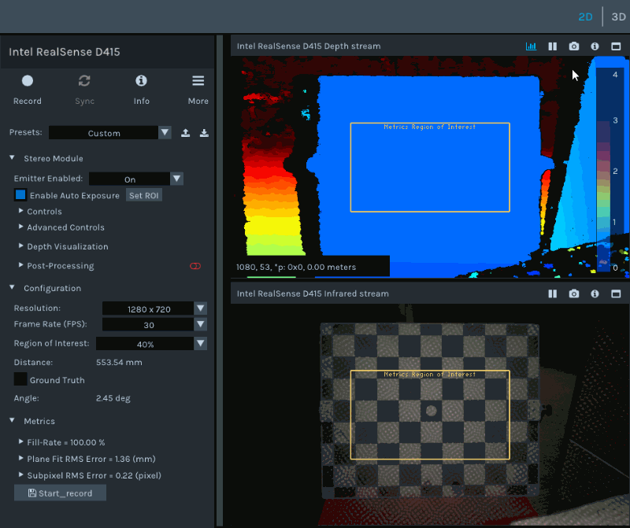The width and height of the screenshot is (630, 528).
Task: Click the Set ROI button
Action: point(144,195)
